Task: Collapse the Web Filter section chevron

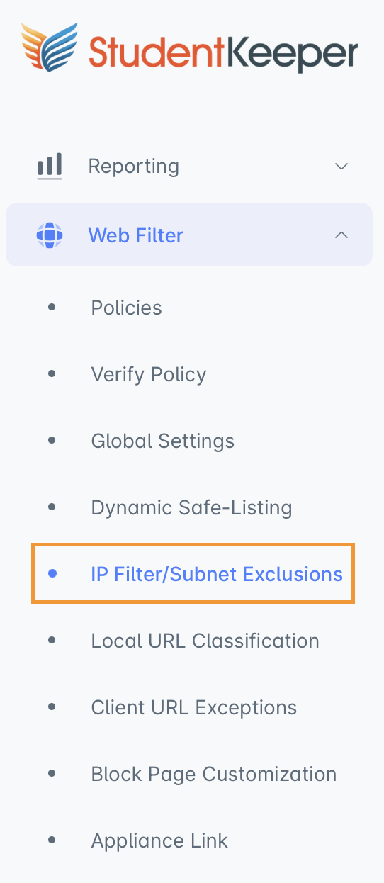Action: tap(341, 235)
